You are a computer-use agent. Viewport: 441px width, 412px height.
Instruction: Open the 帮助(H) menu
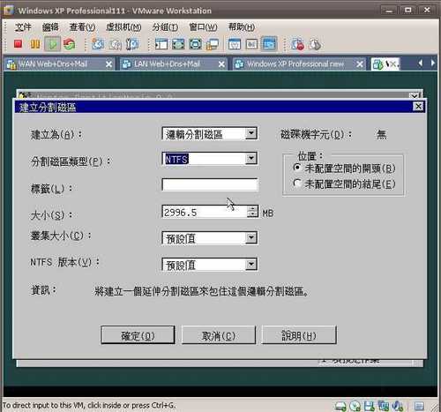pyautogui.click(x=242, y=27)
